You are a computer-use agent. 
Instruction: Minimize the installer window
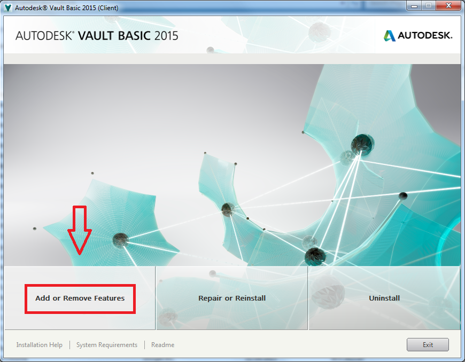click(x=414, y=6)
